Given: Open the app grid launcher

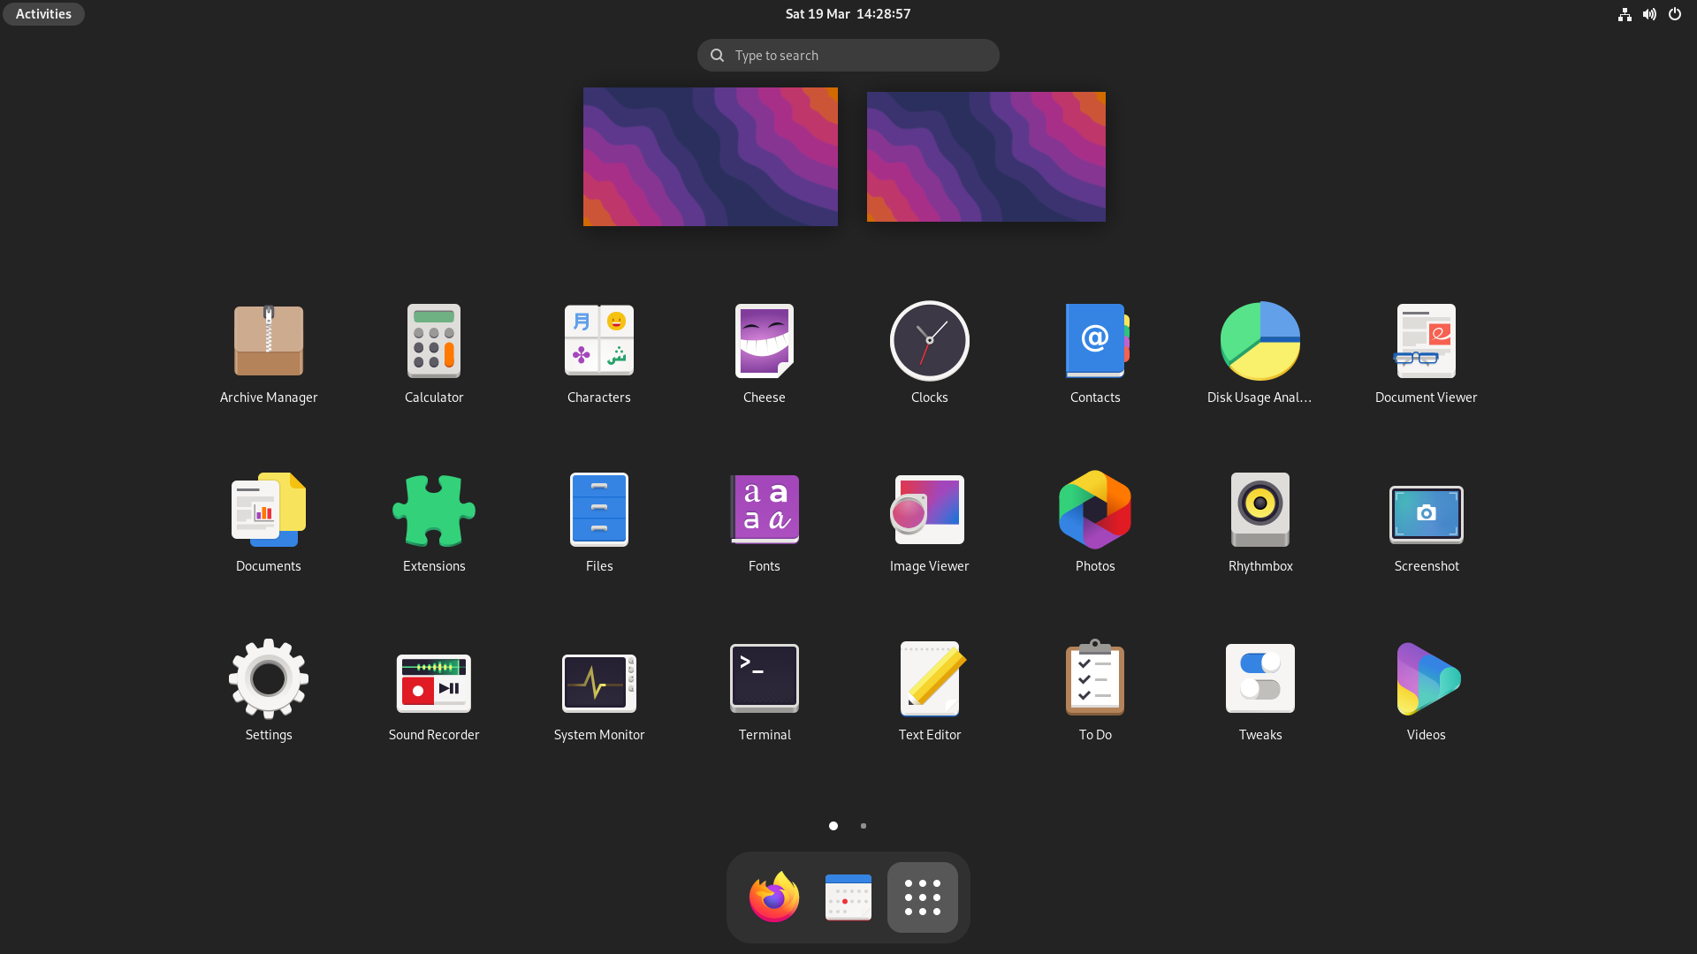Looking at the screenshot, I should [x=922, y=897].
